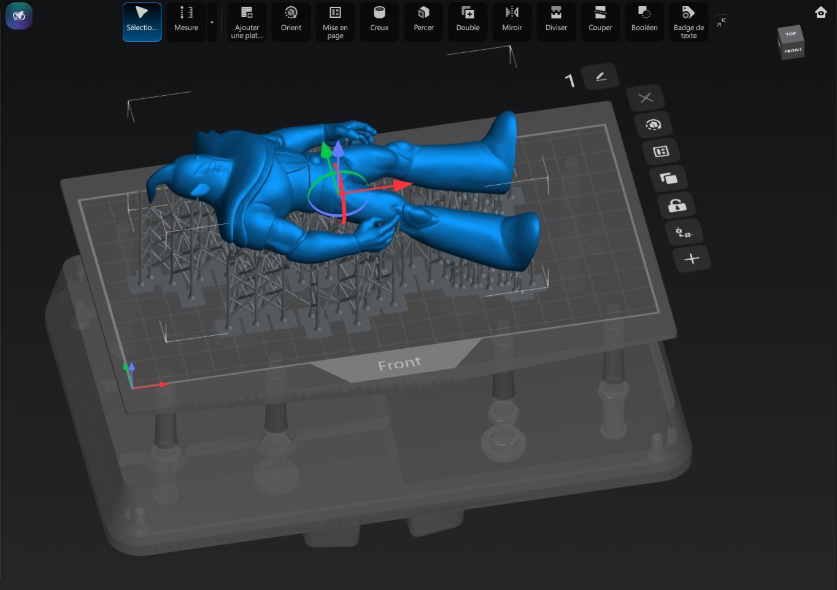Activate the Miroir mirror tool
837x590 pixels.
(x=512, y=22)
